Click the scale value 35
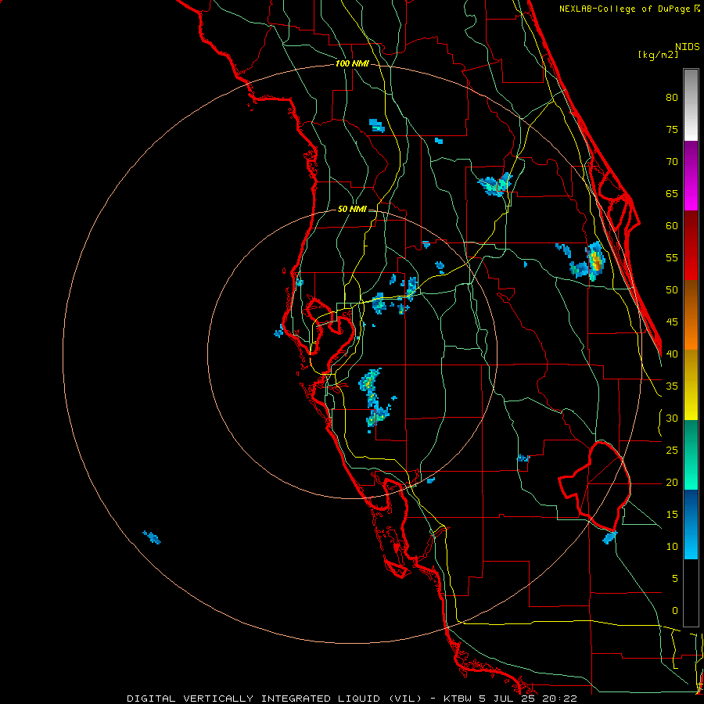Viewport: 704px width, 704px height. click(x=672, y=386)
